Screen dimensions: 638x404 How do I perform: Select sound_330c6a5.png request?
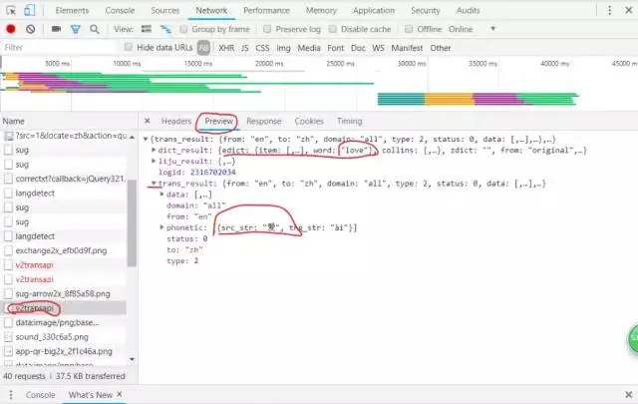coord(52,337)
